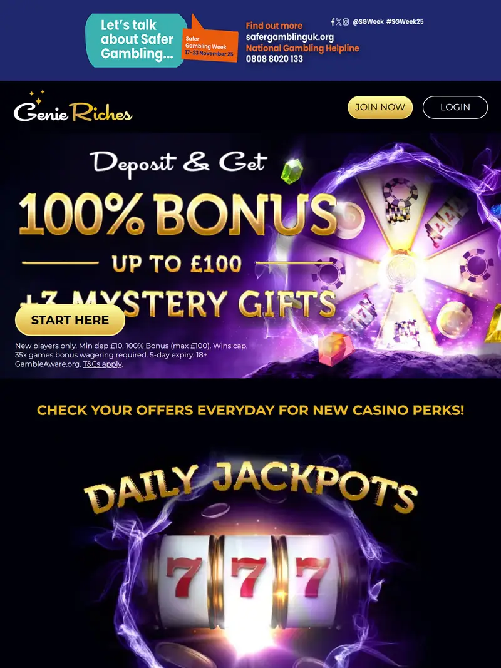This screenshot has width=501, height=668.
Task: Click the @SGWeek handle
Action: (x=368, y=22)
